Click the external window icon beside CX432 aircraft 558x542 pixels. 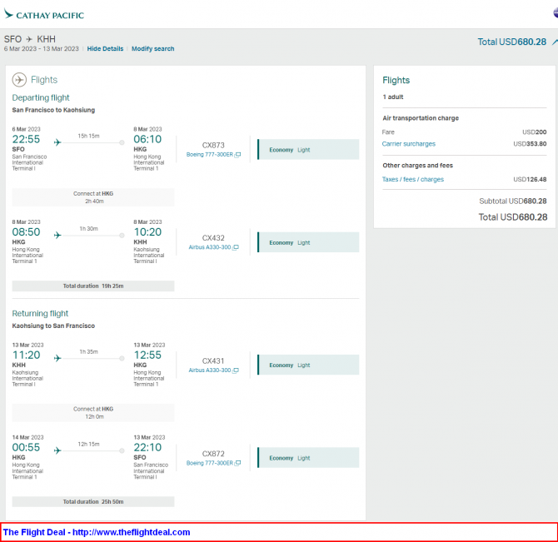pyautogui.click(x=236, y=247)
